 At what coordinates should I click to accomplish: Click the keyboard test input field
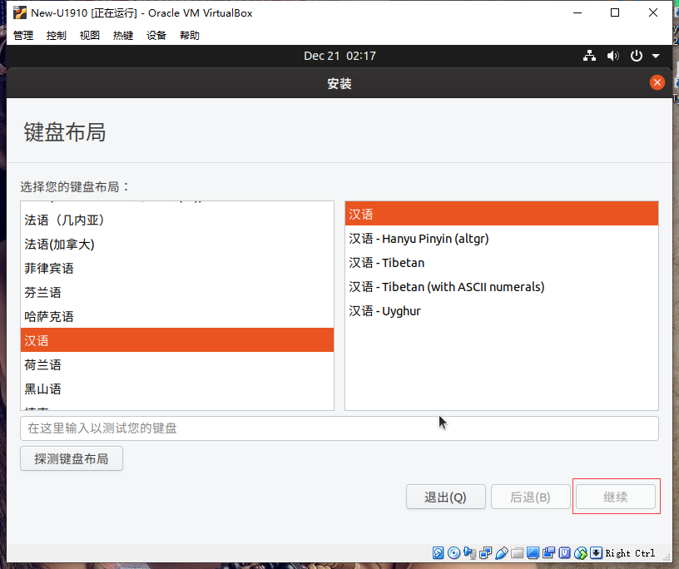[x=339, y=428]
